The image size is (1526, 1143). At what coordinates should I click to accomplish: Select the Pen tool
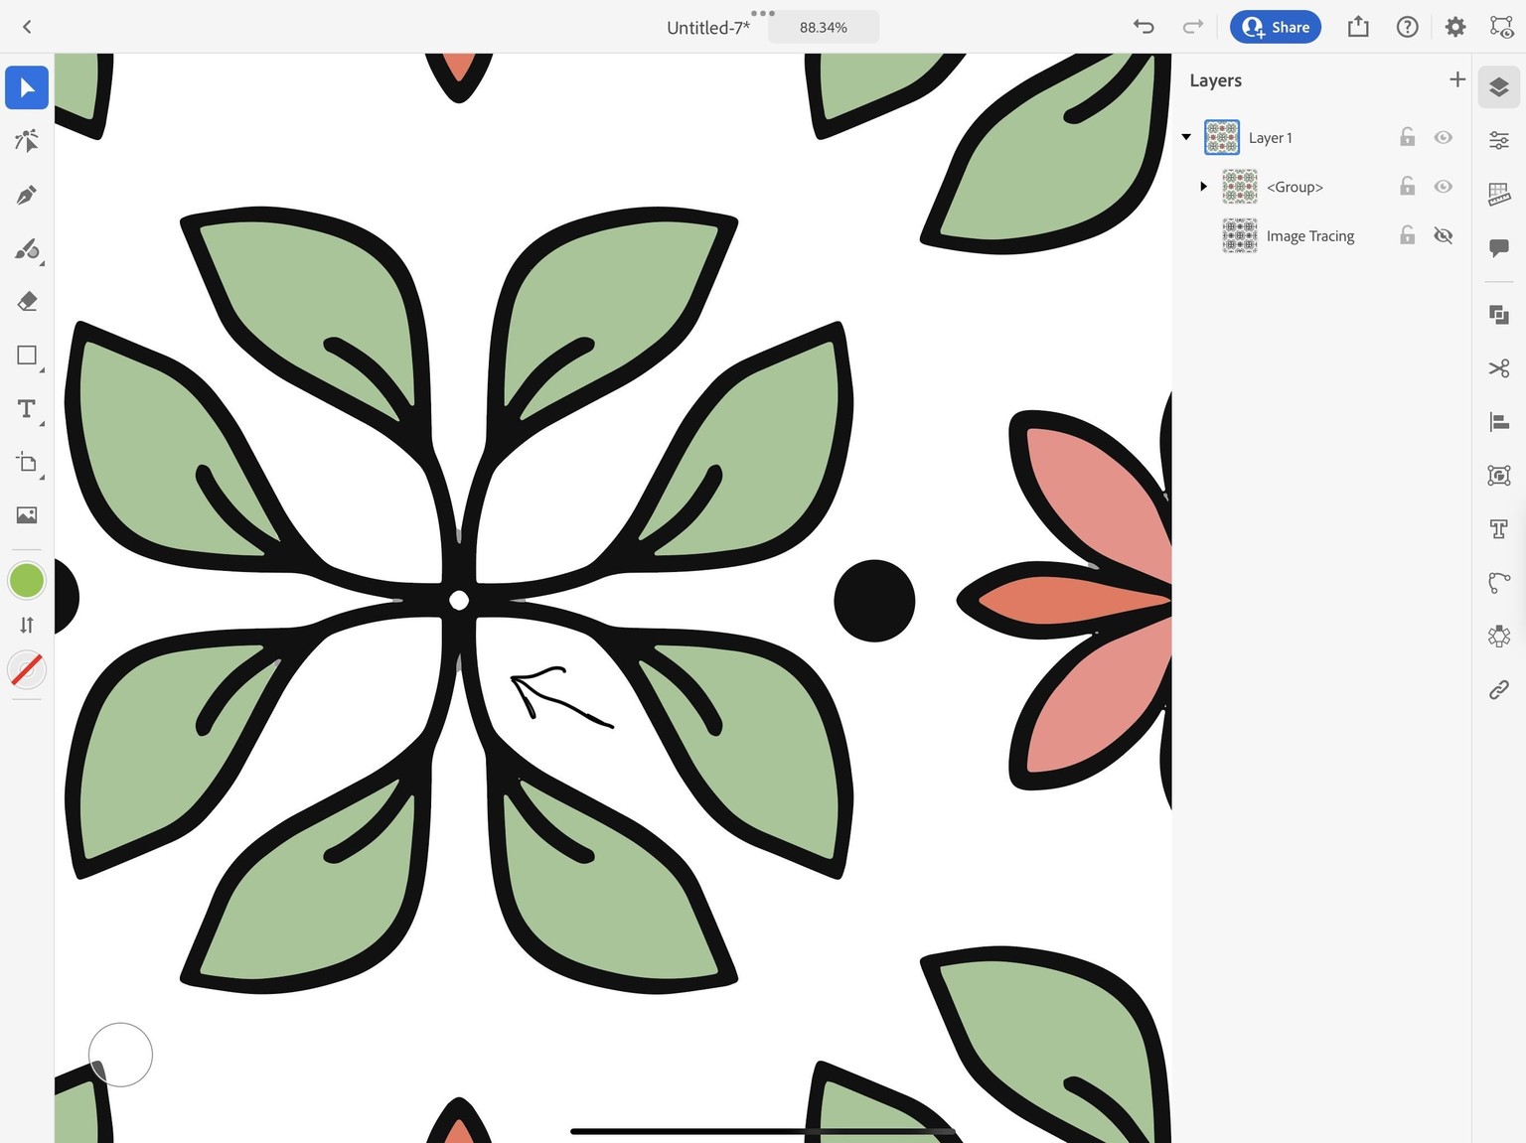27,195
